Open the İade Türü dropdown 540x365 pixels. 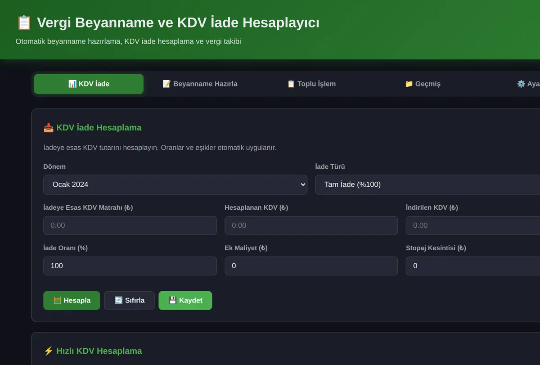(x=427, y=185)
